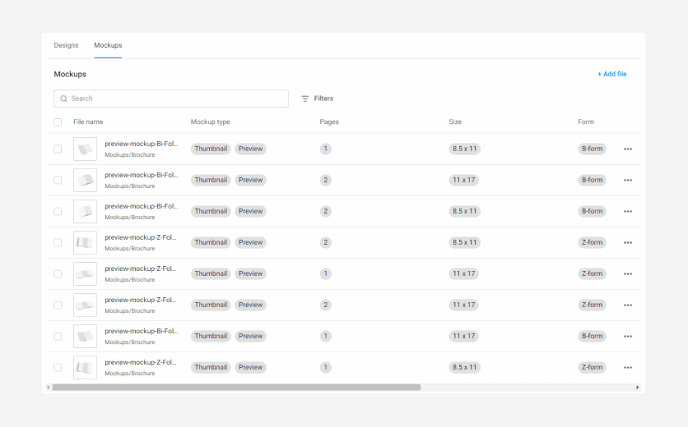Click the + Add file link
The width and height of the screenshot is (688, 427).
pyautogui.click(x=611, y=74)
